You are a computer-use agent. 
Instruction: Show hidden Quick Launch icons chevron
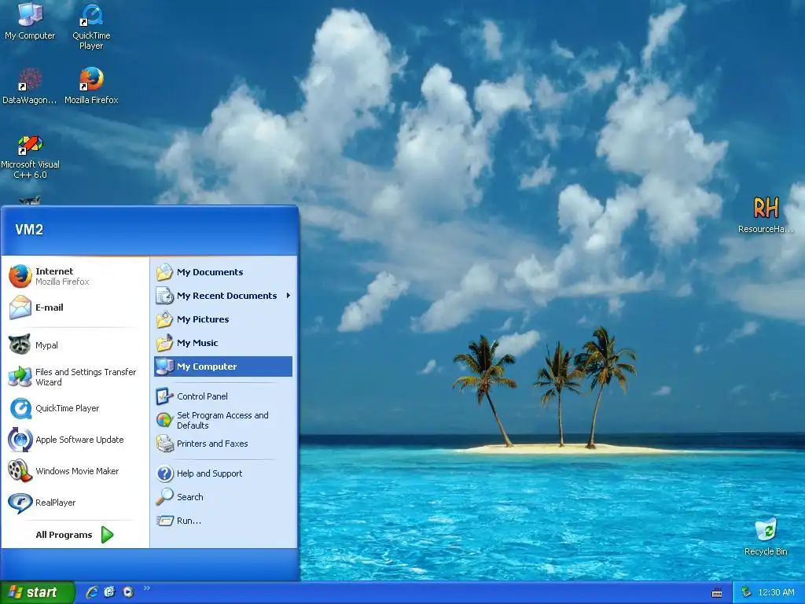(x=147, y=588)
